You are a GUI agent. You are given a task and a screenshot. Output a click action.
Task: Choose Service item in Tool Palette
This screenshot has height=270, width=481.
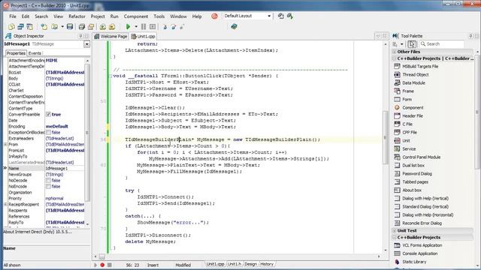coord(409,149)
